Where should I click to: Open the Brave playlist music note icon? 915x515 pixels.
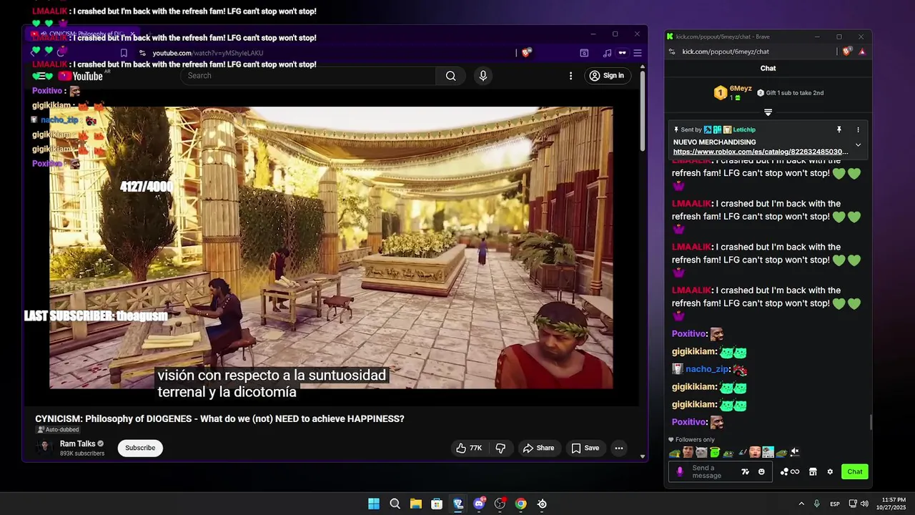coord(607,53)
